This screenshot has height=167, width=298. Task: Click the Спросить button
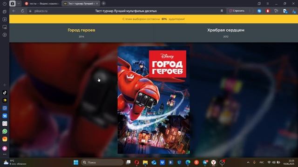pyautogui.click(x=237, y=11)
